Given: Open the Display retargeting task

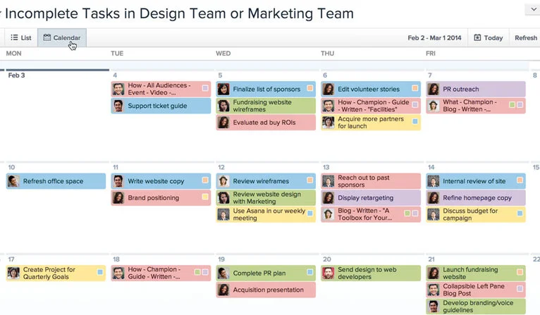Looking at the screenshot, I should [x=371, y=197].
